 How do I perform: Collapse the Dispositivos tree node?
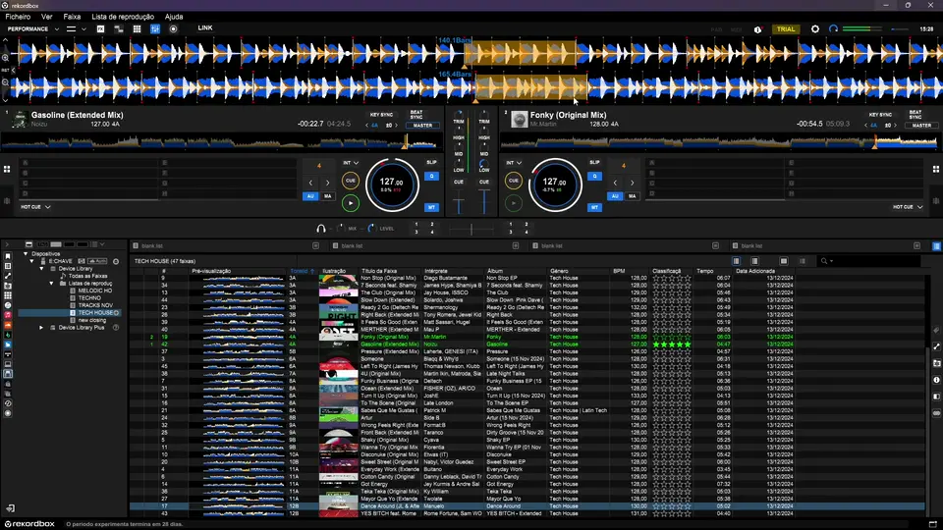(x=26, y=254)
